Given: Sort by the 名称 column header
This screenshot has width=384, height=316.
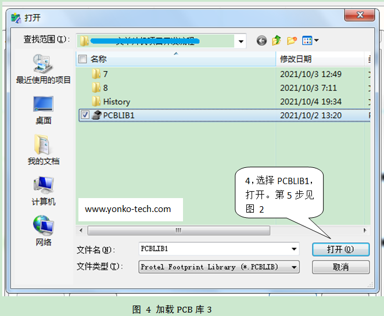Looking at the screenshot, I should click(x=176, y=59).
